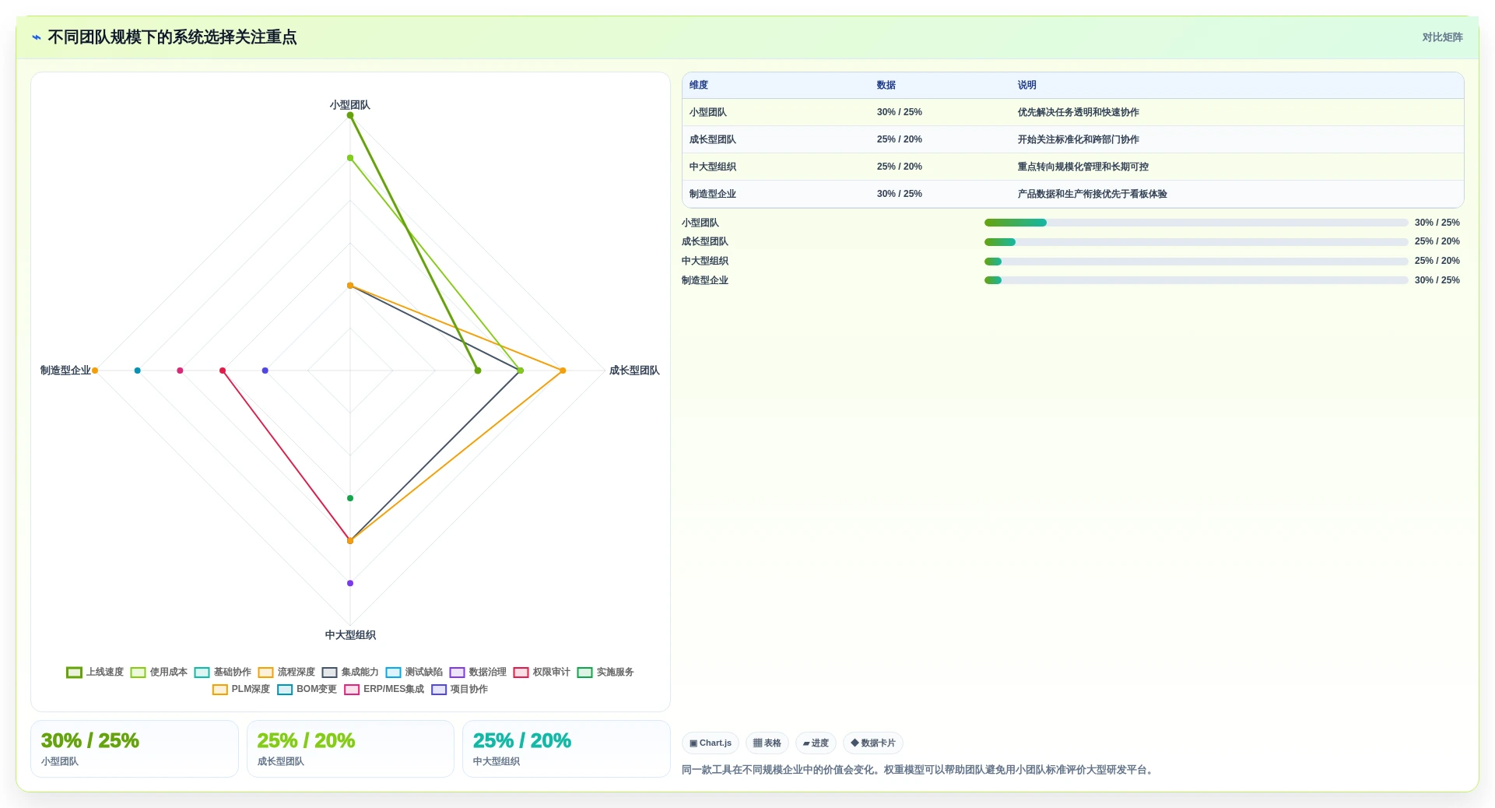Image resolution: width=1495 pixels, height=808 pixels.
Task: Toggle the 数据治理 legend item
Action: point(478,672)
